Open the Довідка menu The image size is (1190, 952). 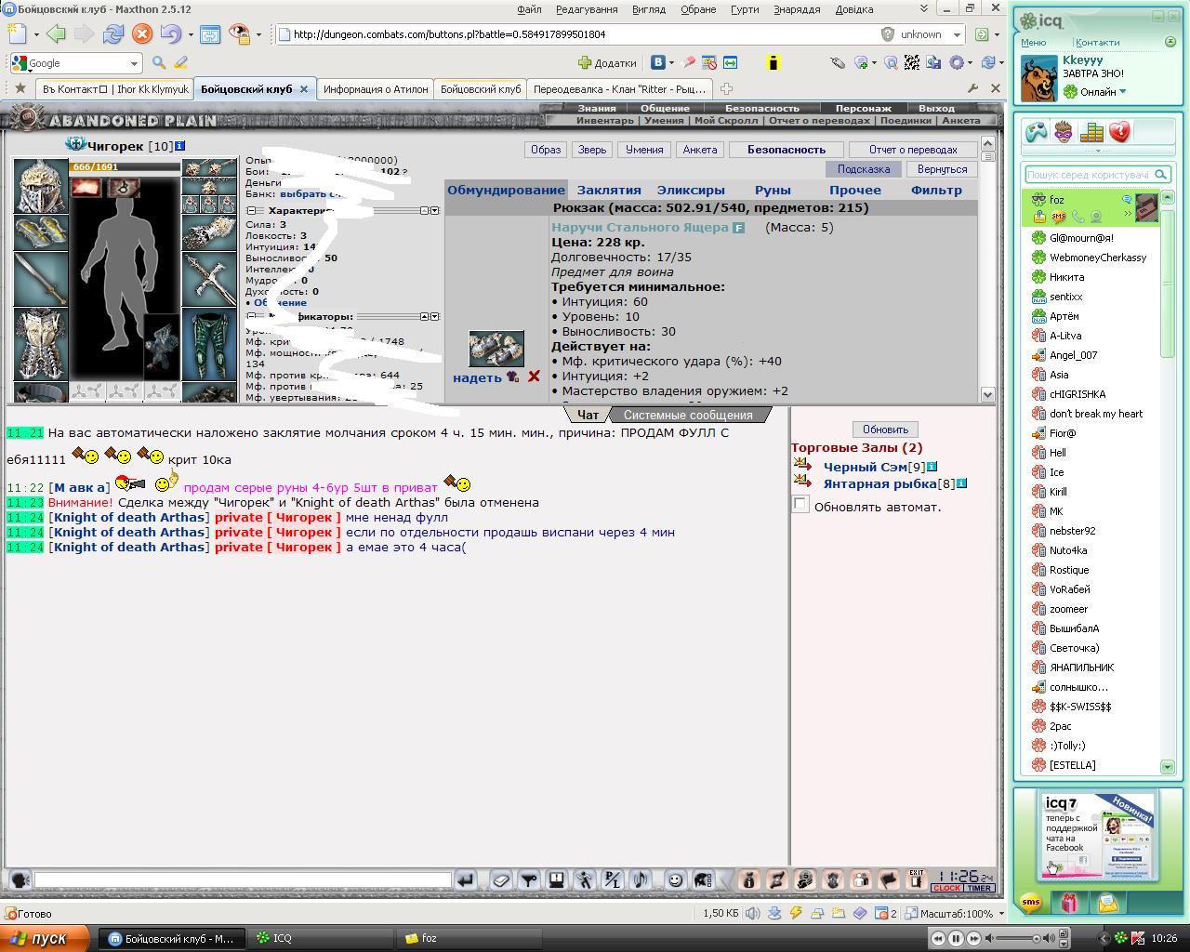coord(853,9)
